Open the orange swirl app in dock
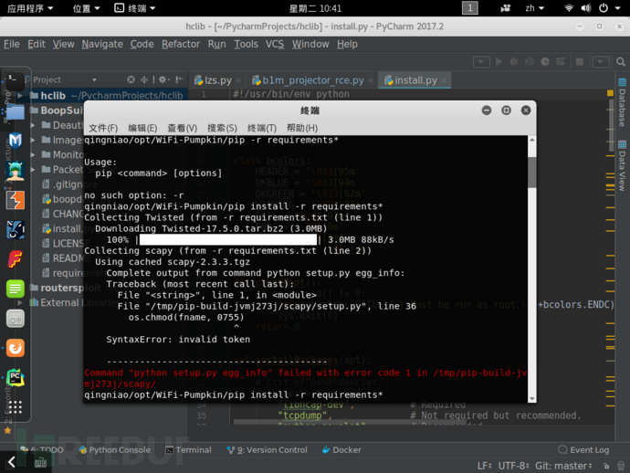 [16, 348]
